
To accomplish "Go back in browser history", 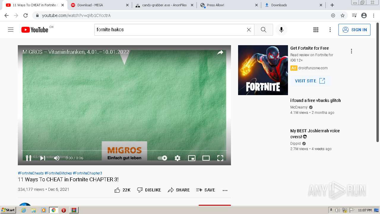I will coord(7,15).
